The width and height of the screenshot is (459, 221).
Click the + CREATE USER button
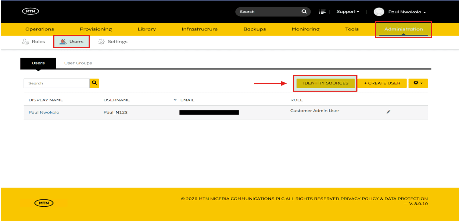coord(382,83)
